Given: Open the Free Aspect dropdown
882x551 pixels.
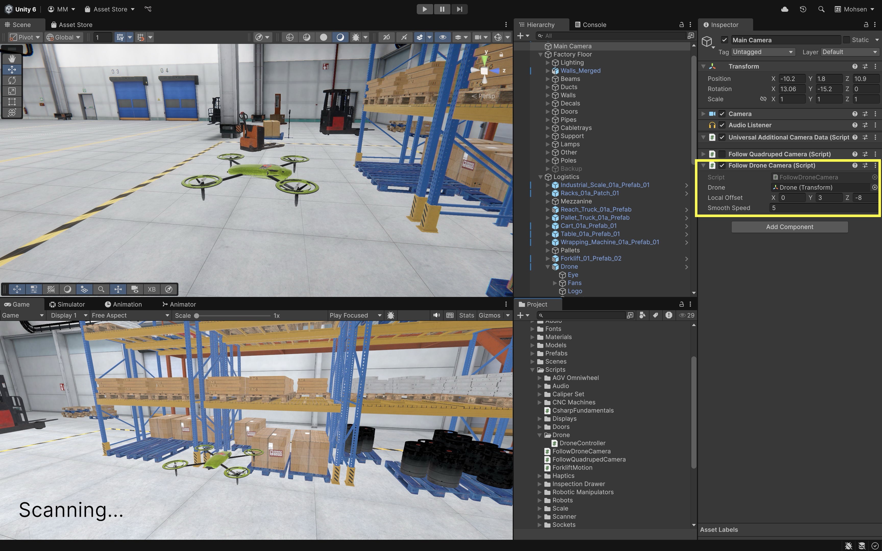Looking at the screenshot, I should [x=130, y=315].
